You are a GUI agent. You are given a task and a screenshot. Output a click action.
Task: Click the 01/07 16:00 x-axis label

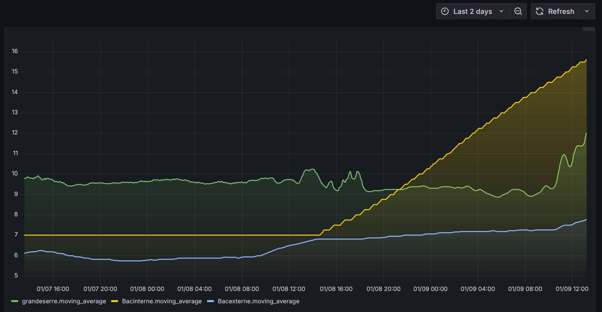click(53, 289)
